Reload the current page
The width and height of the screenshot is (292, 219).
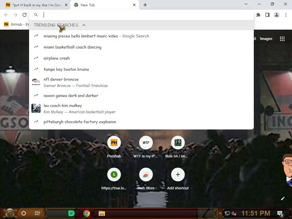(x=25, y=15)
